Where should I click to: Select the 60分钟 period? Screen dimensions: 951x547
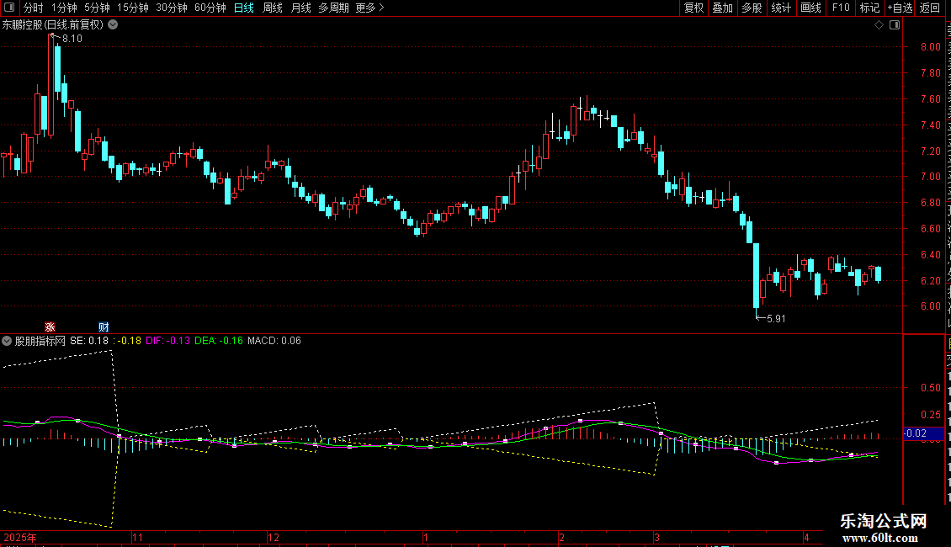[x=210, y=8]
